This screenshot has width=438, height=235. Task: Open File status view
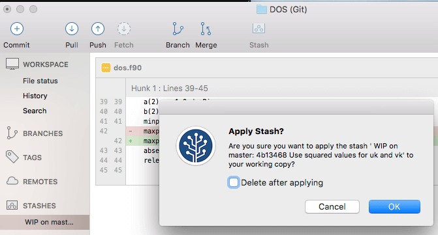[x=40, y=81]
